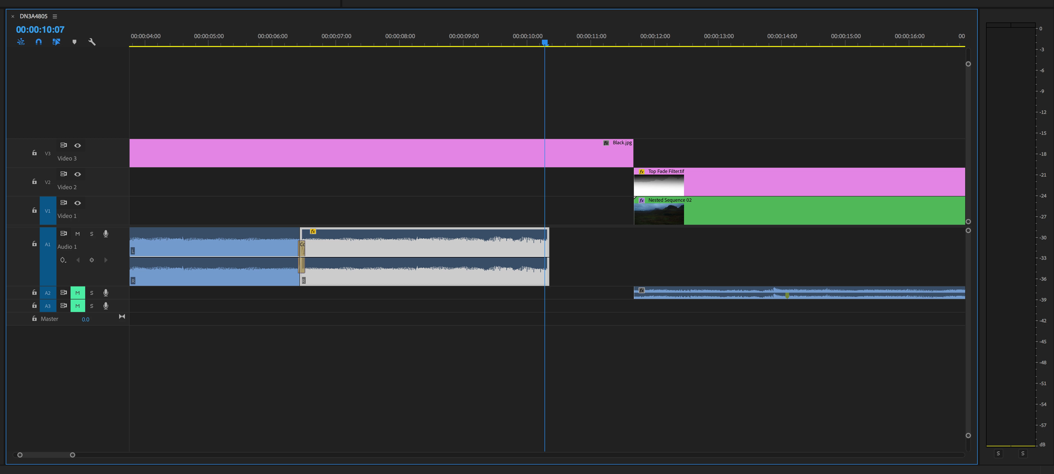Image resolution: width=1054 pixels, height=474 pixels.
Task: Toggle sync lock on Video 3
Action: 63,145
